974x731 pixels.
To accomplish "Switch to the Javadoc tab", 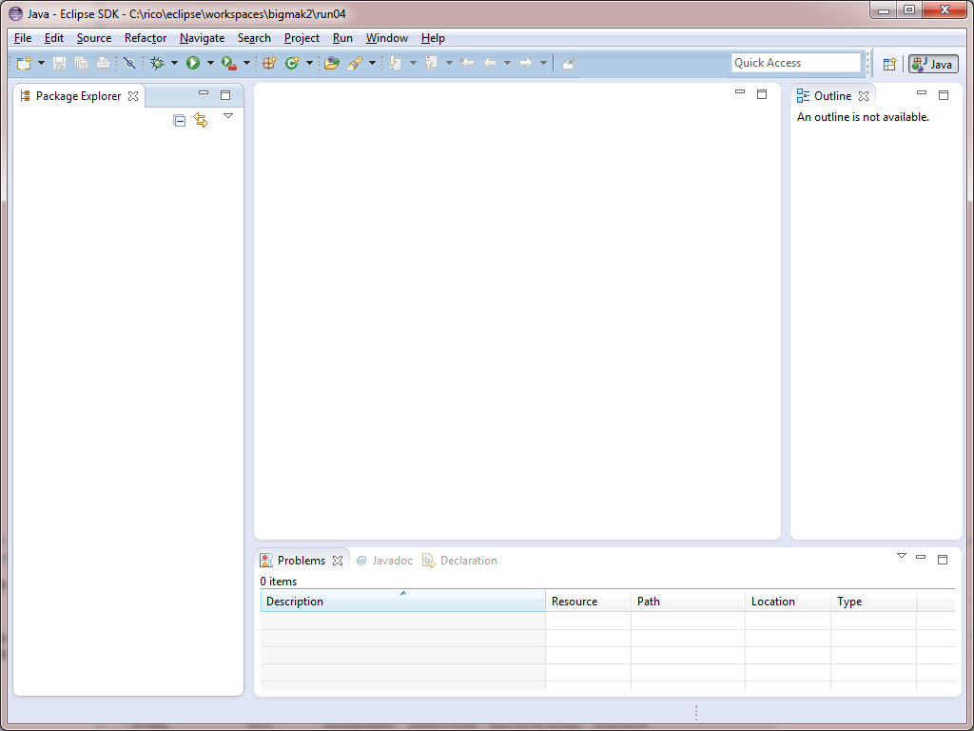I will tap(385, 561).
